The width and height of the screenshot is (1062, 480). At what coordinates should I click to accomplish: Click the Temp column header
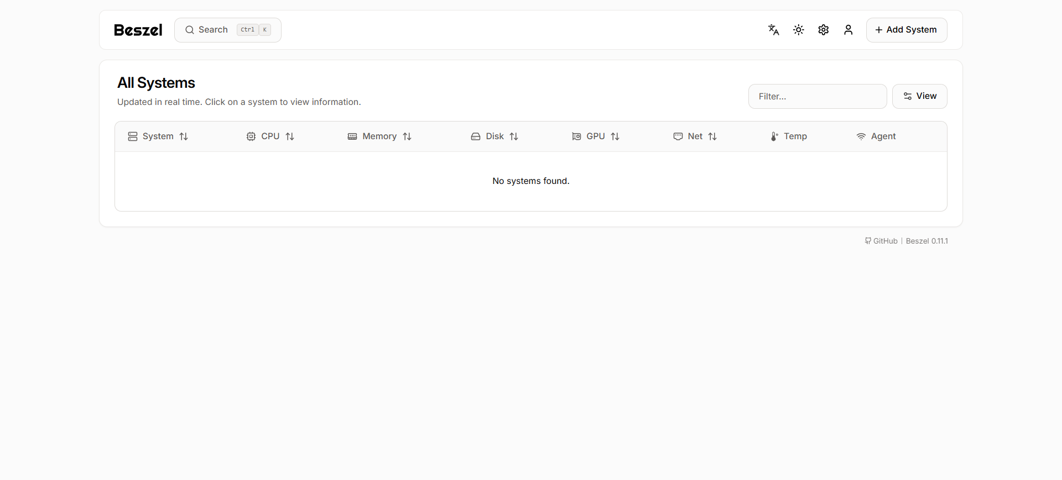click(x=789, y=136)
